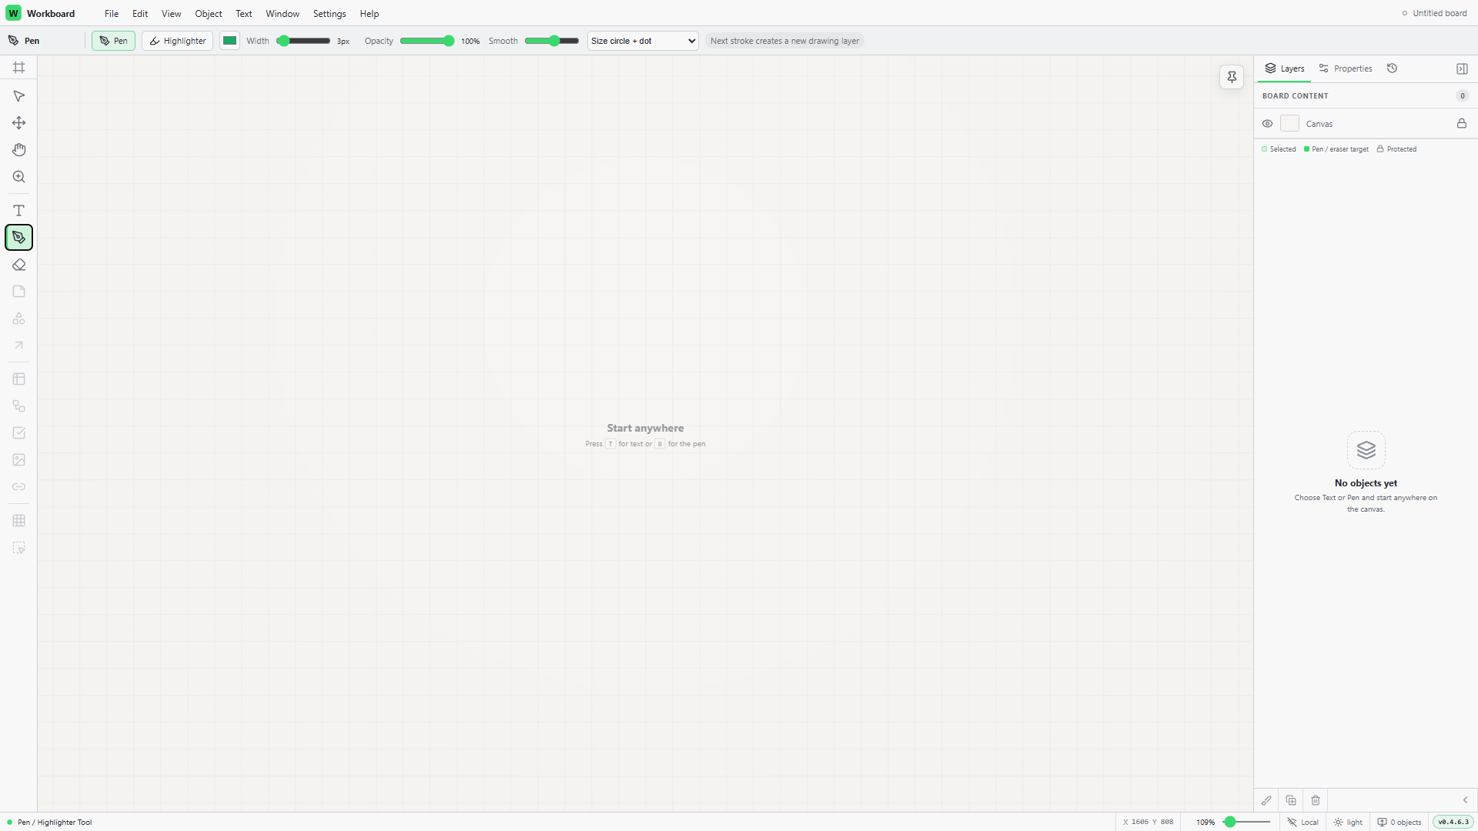Select the checklist checkbox tool
The height and width of the screenshot is (831, 1478).
tap(19, 433)
